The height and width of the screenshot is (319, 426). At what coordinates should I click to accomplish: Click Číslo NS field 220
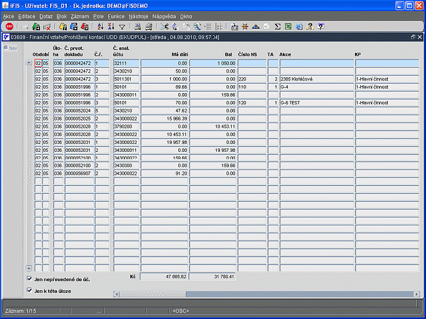[252, 79]
